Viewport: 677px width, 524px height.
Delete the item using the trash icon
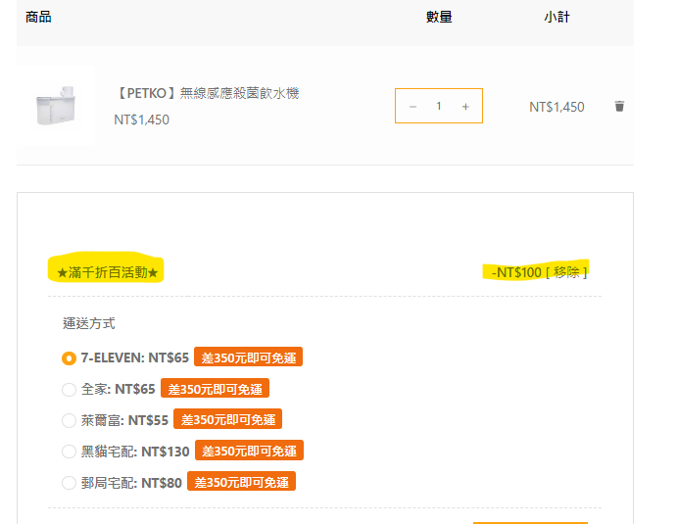point(619,106)
